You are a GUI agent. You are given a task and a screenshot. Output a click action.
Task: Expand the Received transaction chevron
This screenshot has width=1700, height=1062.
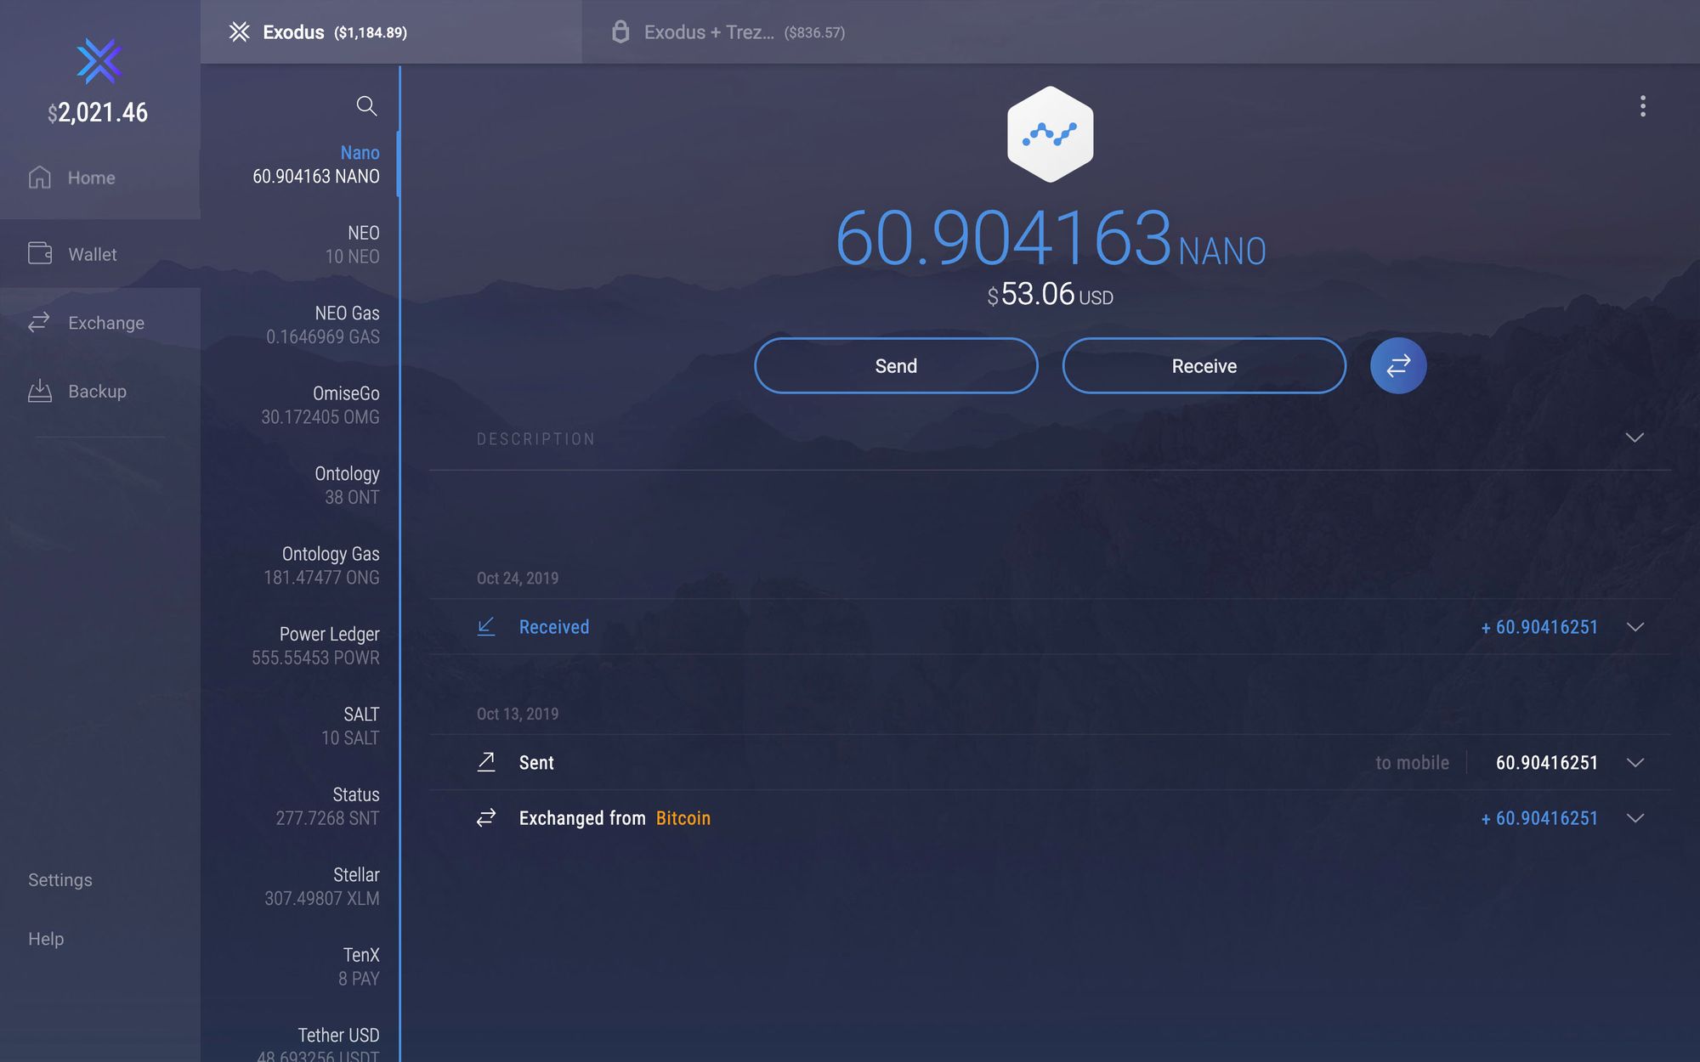click(x=1635, y=627)
